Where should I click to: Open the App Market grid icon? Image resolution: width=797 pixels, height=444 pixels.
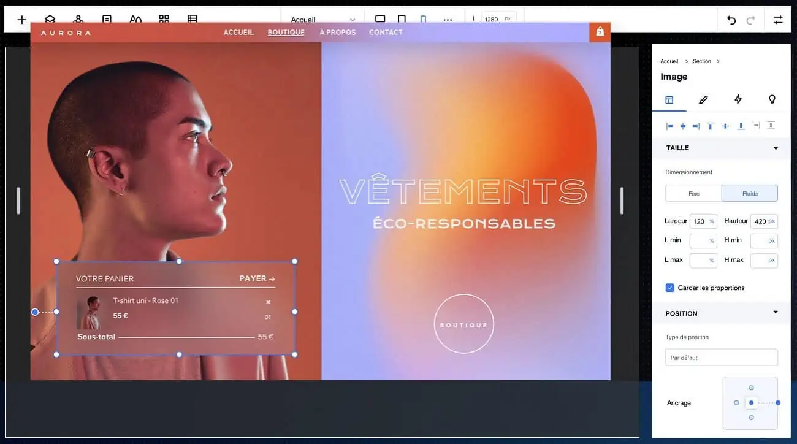coord(164,20)
